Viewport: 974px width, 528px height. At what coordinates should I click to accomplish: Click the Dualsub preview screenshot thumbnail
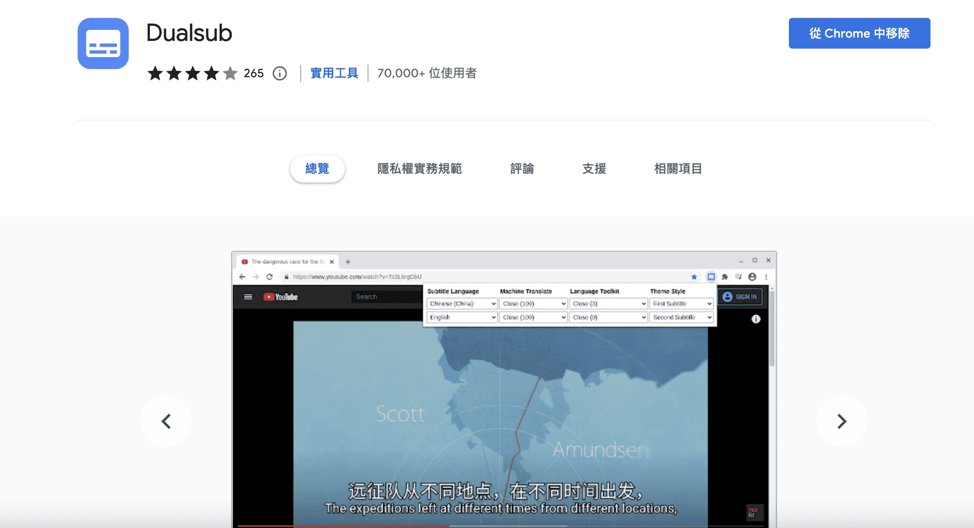[504, 390]
